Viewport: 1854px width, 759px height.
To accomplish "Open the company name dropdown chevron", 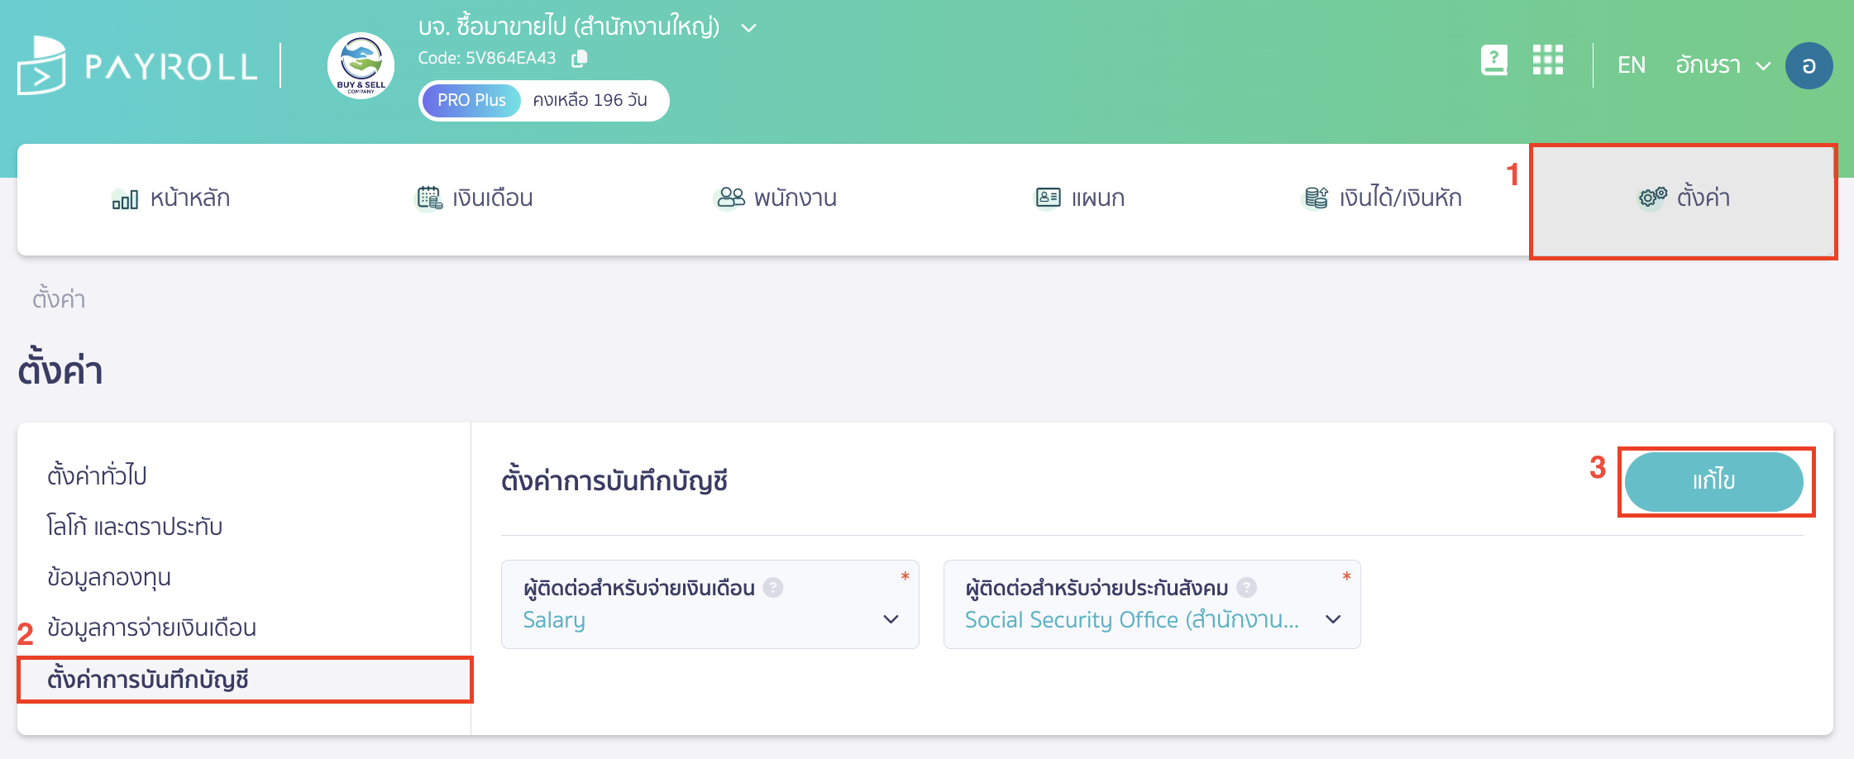I will (749, 27).
